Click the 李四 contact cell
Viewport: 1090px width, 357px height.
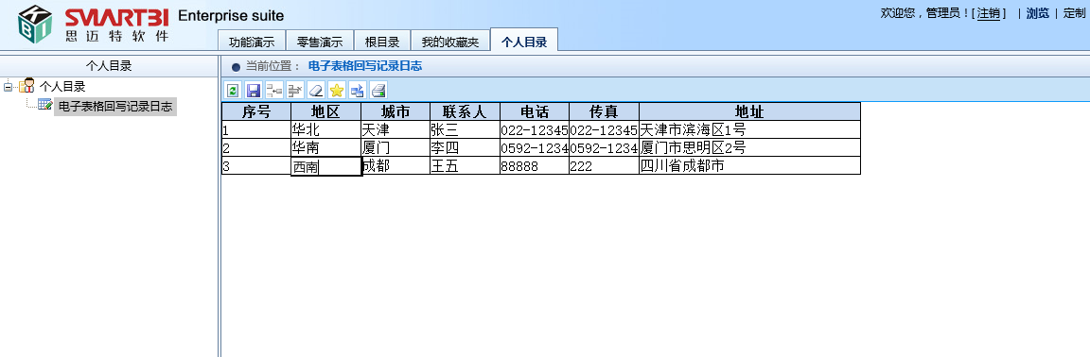(466, 147)
